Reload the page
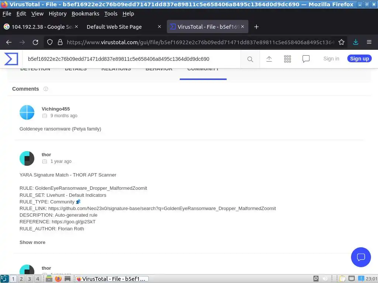 [x=35, y=42]
